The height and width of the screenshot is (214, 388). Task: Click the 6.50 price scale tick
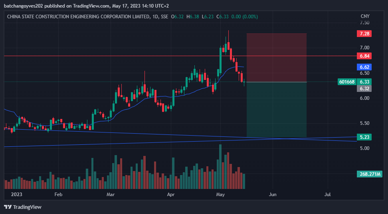(364, 73)
